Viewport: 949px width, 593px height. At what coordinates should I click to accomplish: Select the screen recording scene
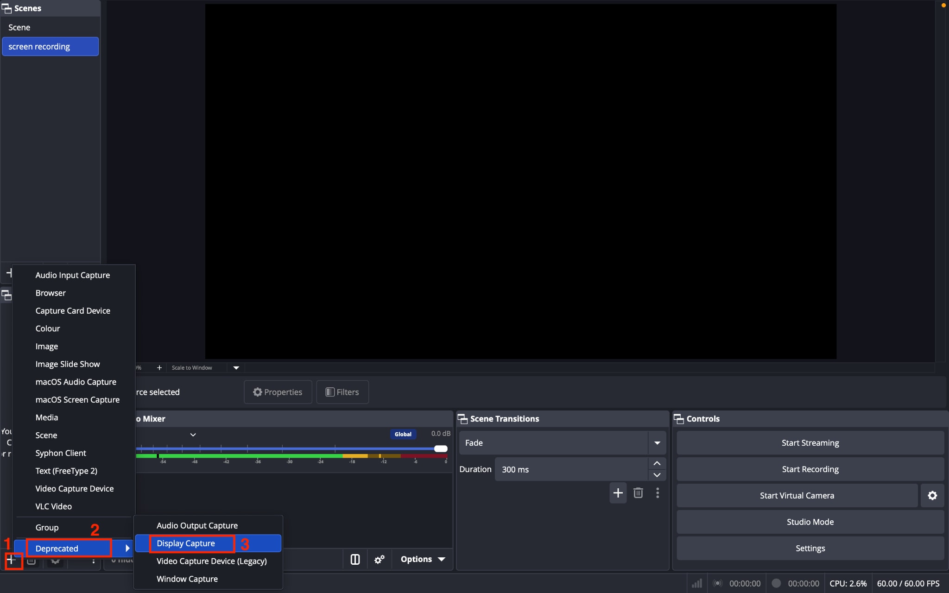coord(50,47)
